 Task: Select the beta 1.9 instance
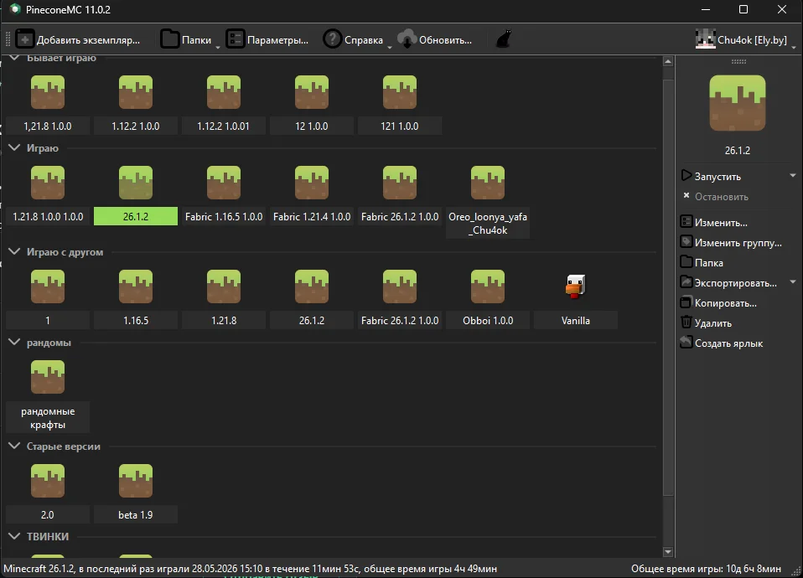(136, 493)
